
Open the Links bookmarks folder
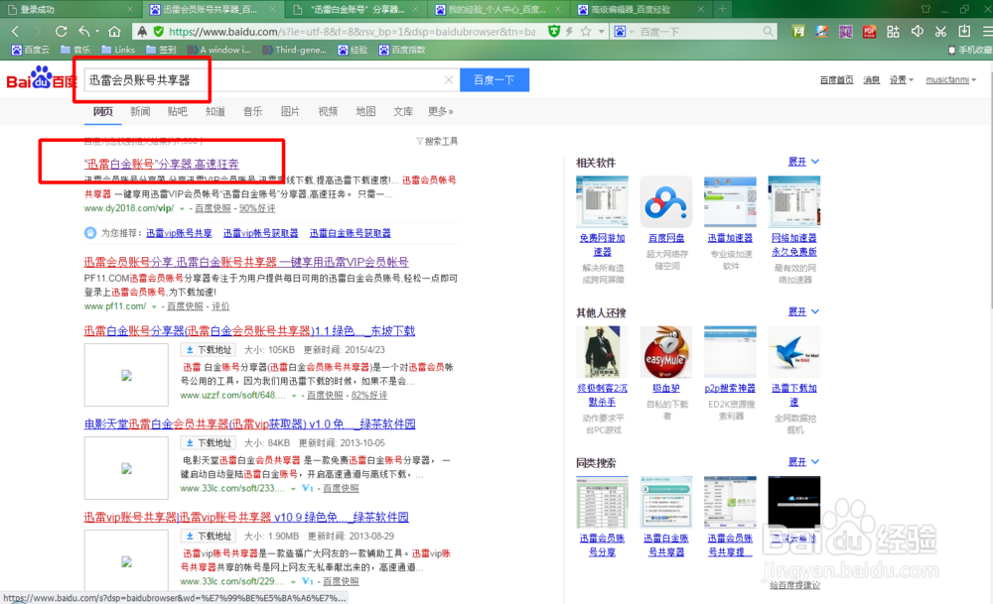(118, 50)
